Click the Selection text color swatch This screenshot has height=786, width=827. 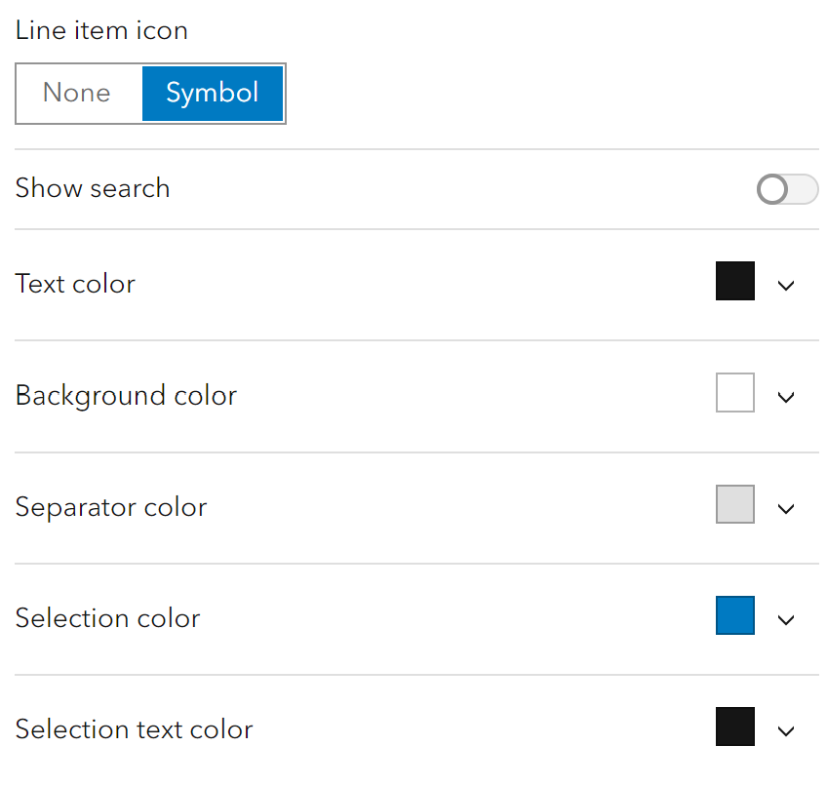click(x=735, y=727)
